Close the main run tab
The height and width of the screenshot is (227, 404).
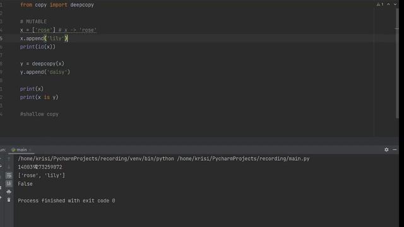[x=30, y=150]
